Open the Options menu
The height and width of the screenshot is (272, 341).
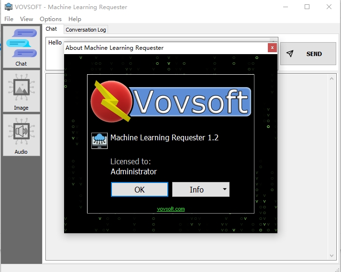click(50, 19)
